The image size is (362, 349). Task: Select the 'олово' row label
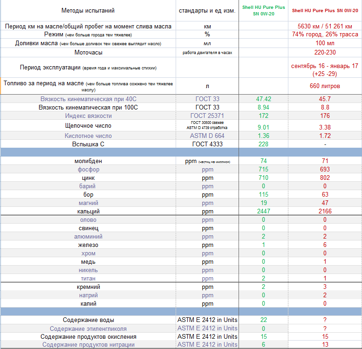tap(88, 220)
